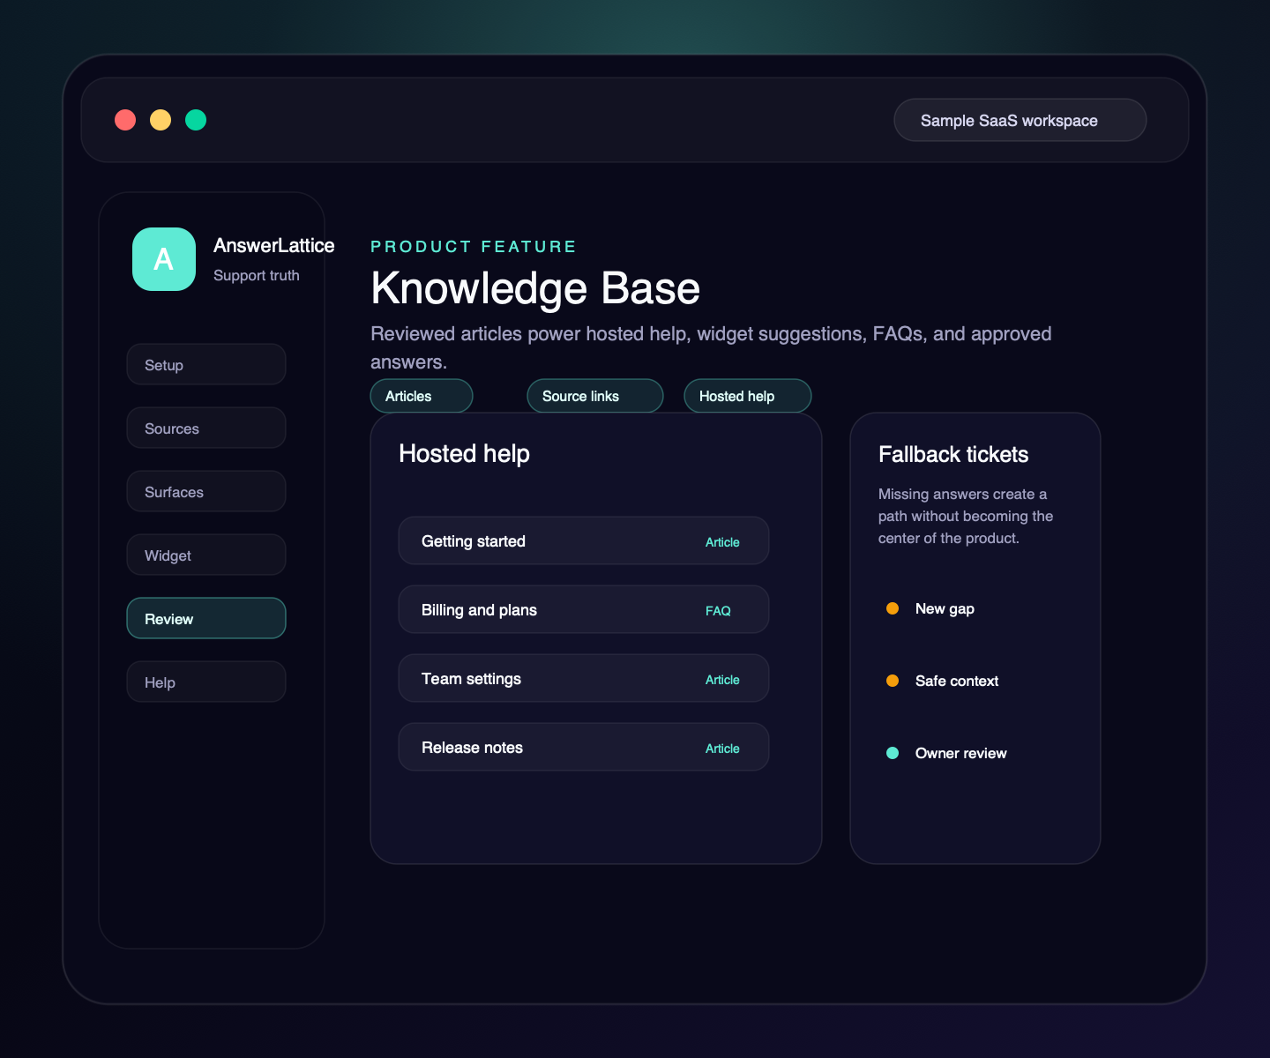
Task: Click the green window dot
Action: pyautogui.click(x=196, y=120)
